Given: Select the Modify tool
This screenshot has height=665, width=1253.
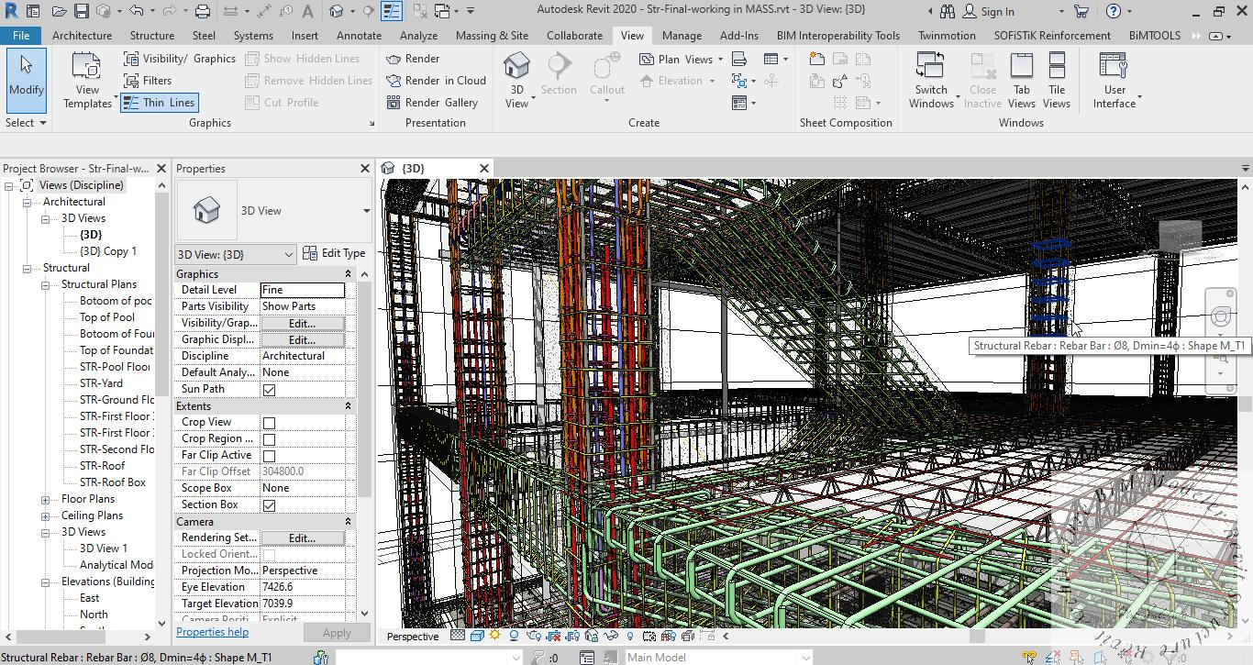Looking at the screenshot, I should pyautogui.click(x=26, y=80).
